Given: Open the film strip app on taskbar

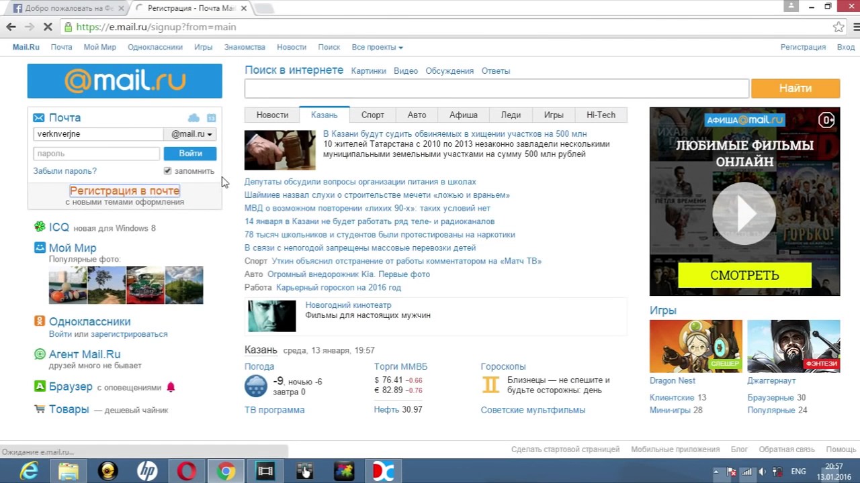Looking at the screenshot, I should tap(265, 472).
